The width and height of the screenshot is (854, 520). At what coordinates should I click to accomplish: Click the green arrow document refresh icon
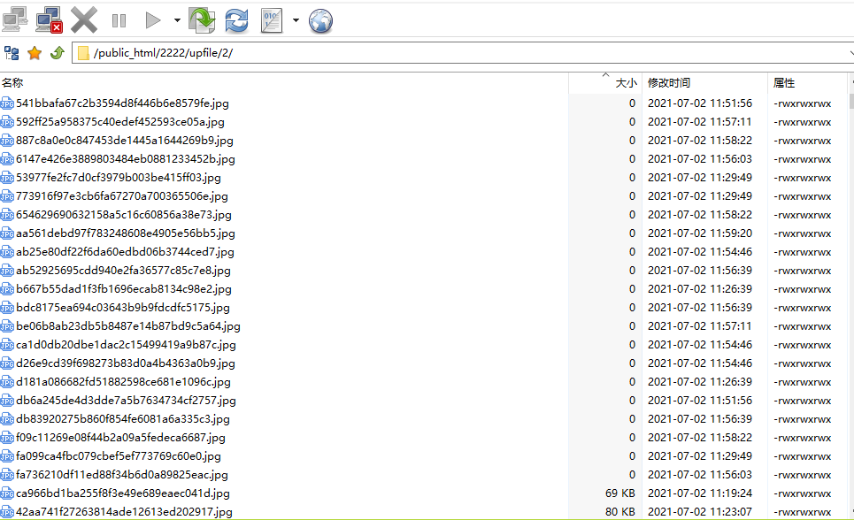(x=202, y=19)
